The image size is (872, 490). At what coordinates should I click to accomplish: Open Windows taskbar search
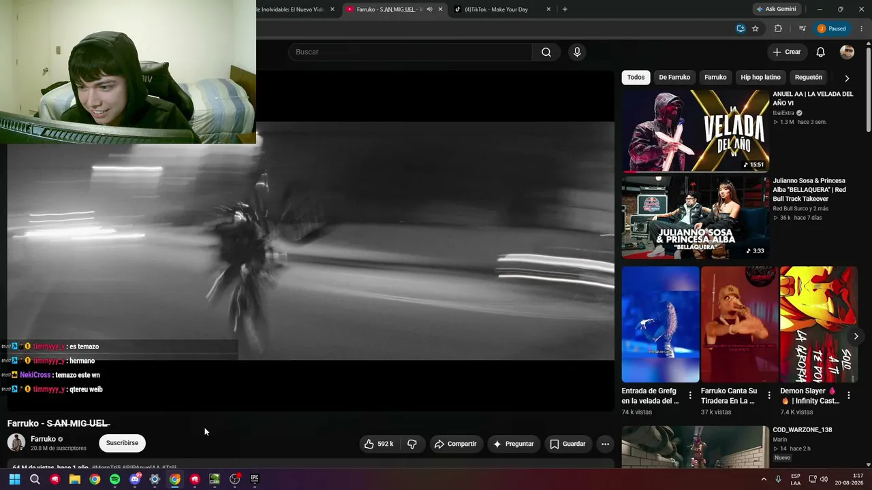(x=35, y=479)
